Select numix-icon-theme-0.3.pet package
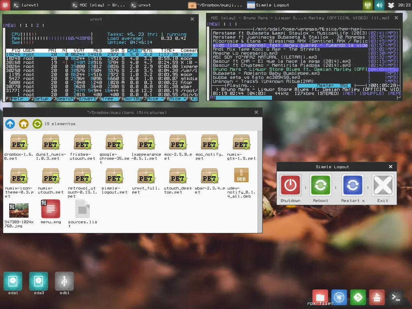Image resolution: width=412 pixels, height=309 pixels. point(19,183)
